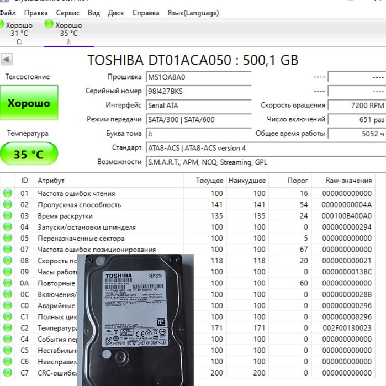This screenshot has height=386, width=386.
Task: Open the Файл menu
Action: coord(7,13)
